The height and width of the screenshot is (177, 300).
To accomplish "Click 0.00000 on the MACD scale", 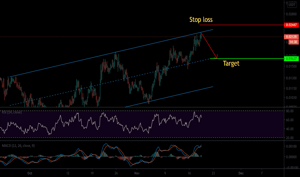I will [x=291, y=157].
